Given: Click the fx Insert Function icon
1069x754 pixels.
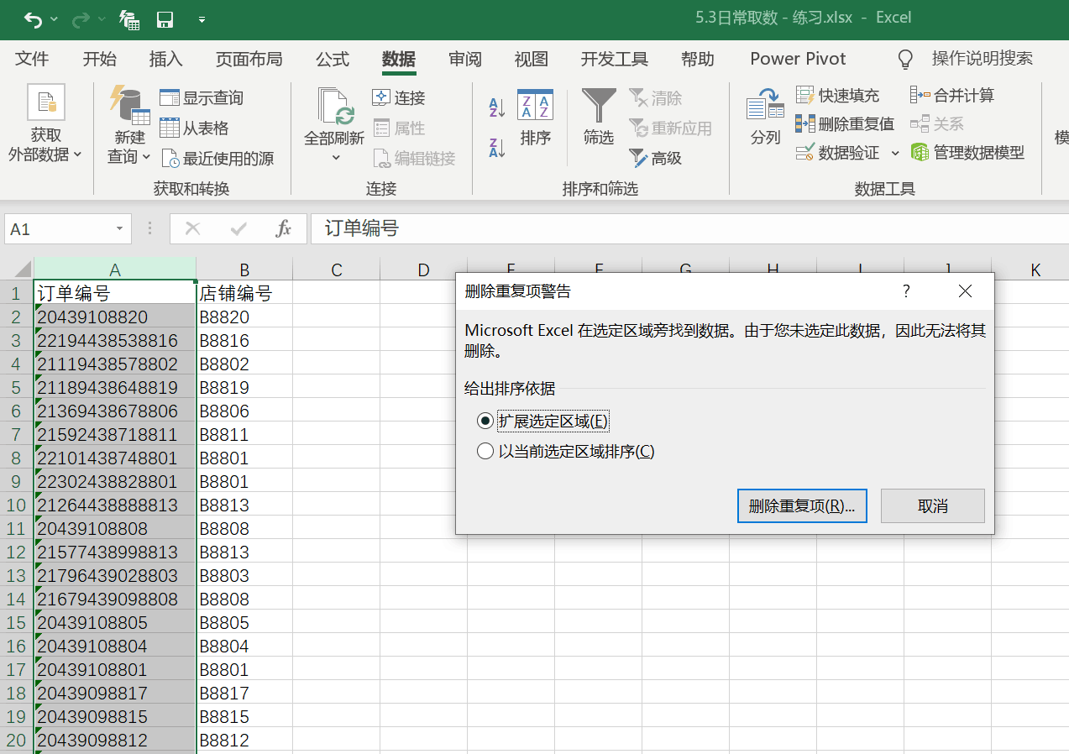Looking at the screenshot, I should coord(284,228).
